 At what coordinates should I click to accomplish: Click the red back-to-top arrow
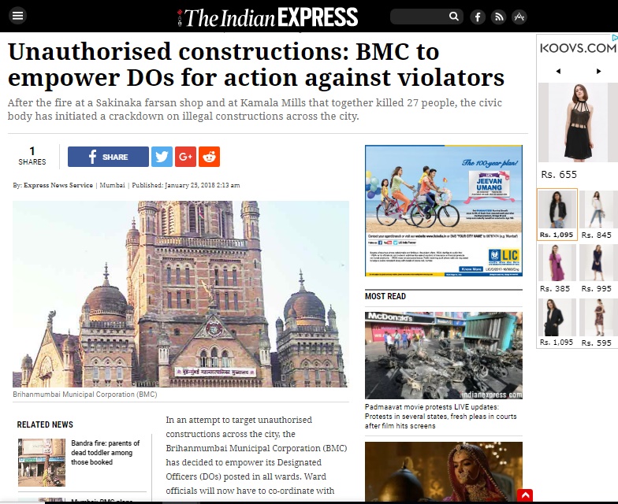point(525,495)
